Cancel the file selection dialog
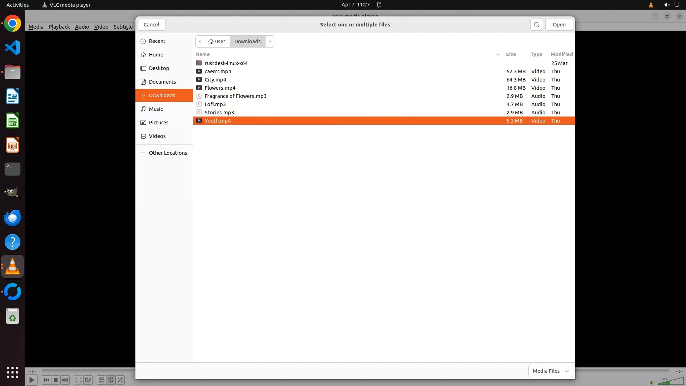Screen dimensions: 686x386 (151, 25)
